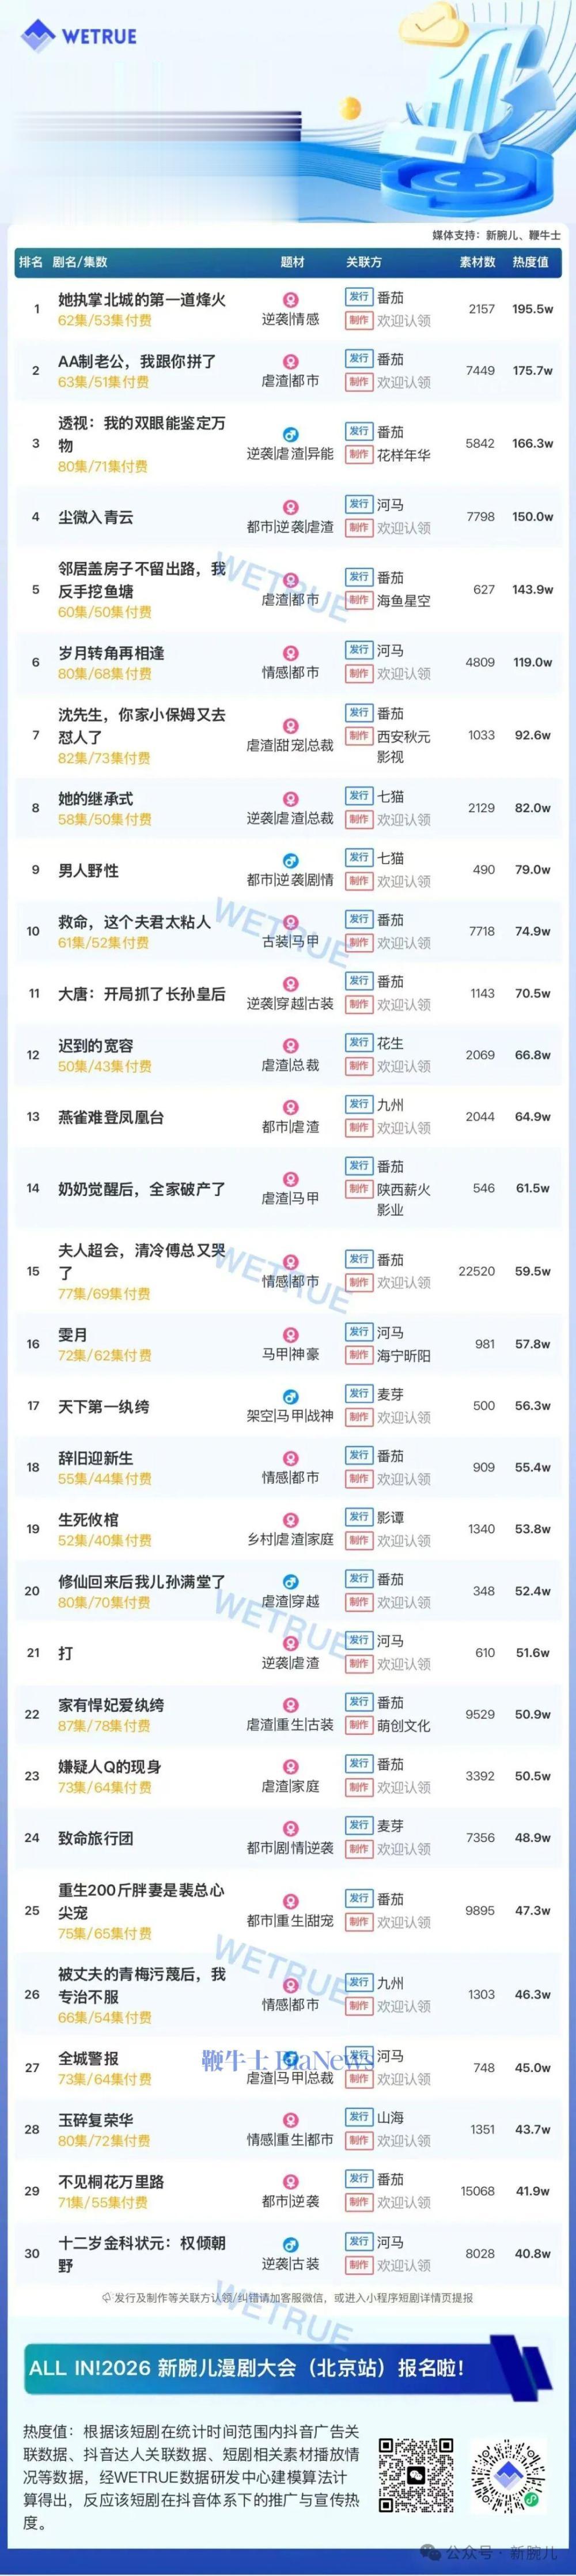The height and width of the screenshot is (2576, 576).
Task: Open the title 尘微入青云
Action: pos(95,517)
